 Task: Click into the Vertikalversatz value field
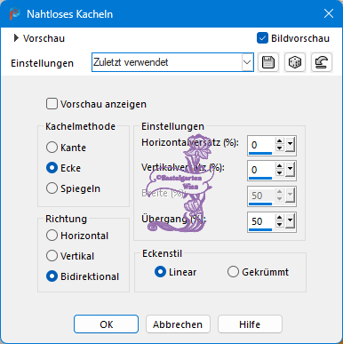tap(261, 170)
